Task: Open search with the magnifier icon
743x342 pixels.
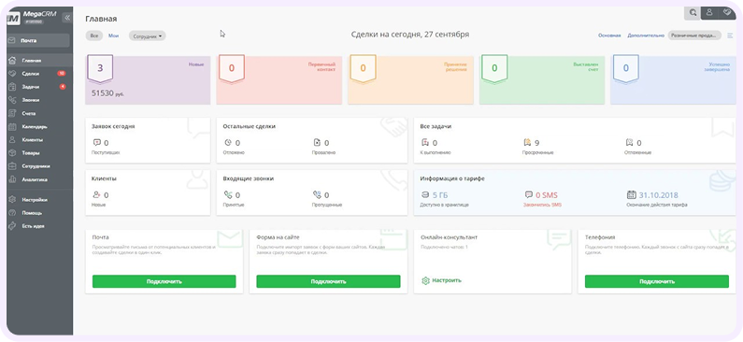Action: pos(693,13)
